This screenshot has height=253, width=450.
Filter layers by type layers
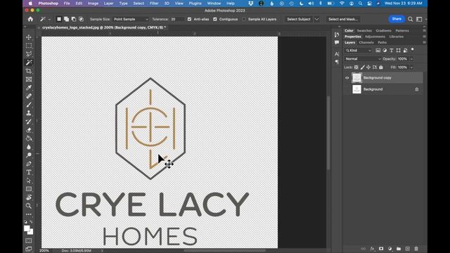click(x=392, y=50)
